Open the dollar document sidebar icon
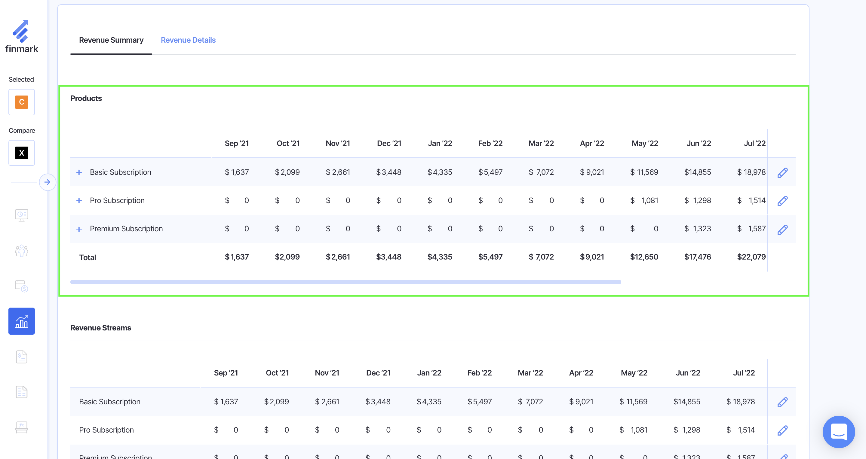This screenshot has width=866, height=459. [x=22, y=357]
